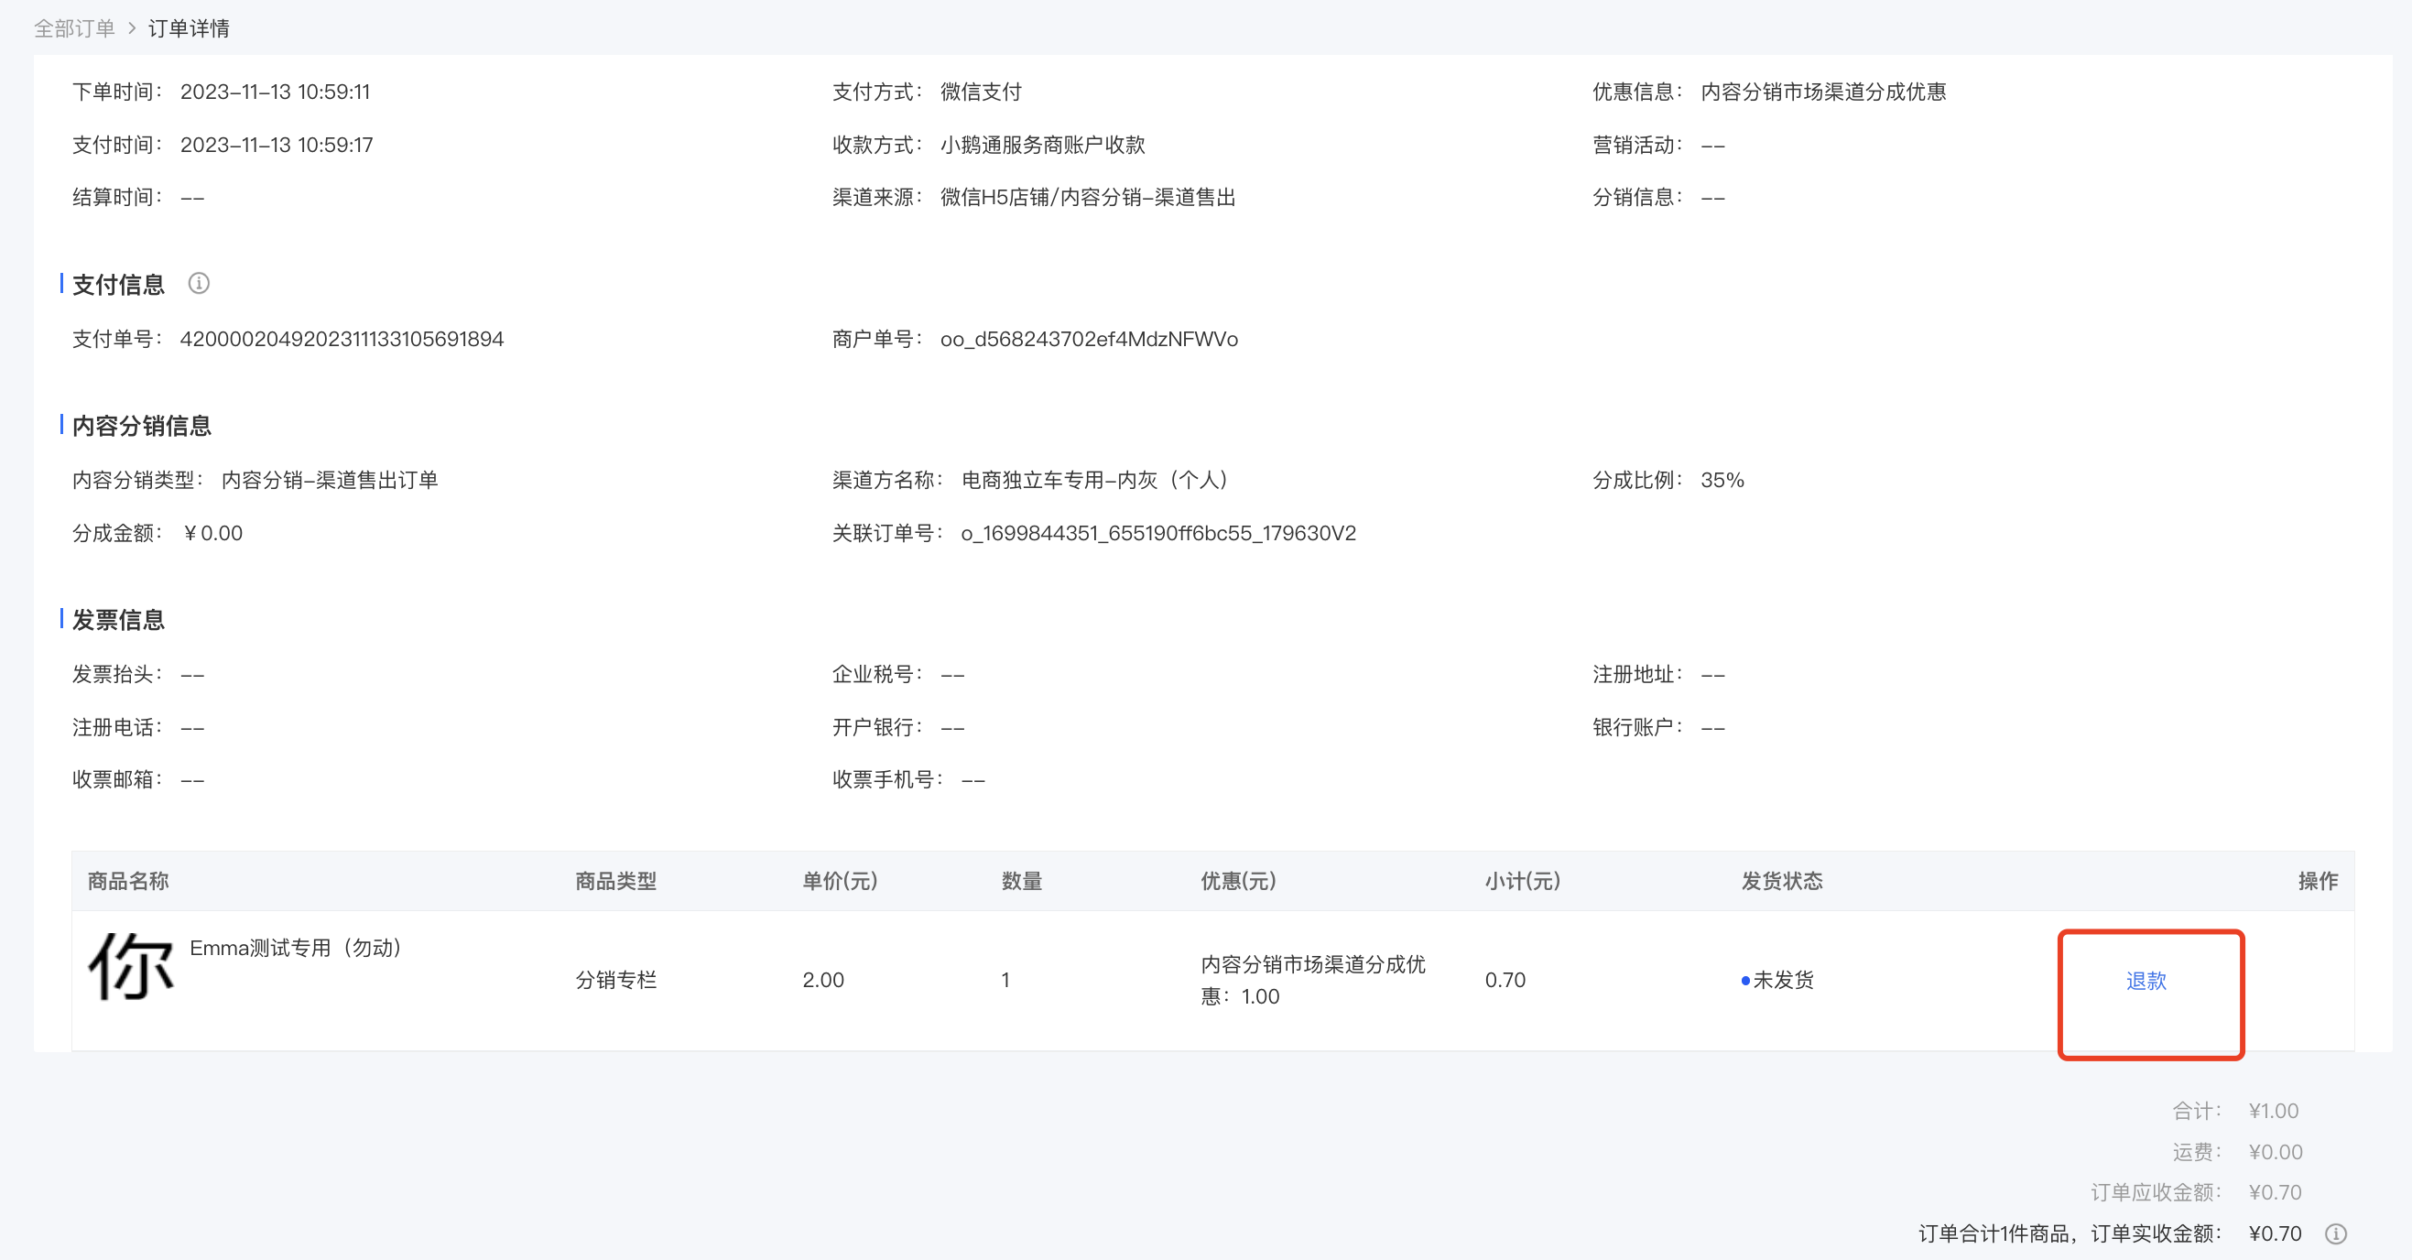
Task: Click the 数量 column header
Action: click(x=1022, y=881)
